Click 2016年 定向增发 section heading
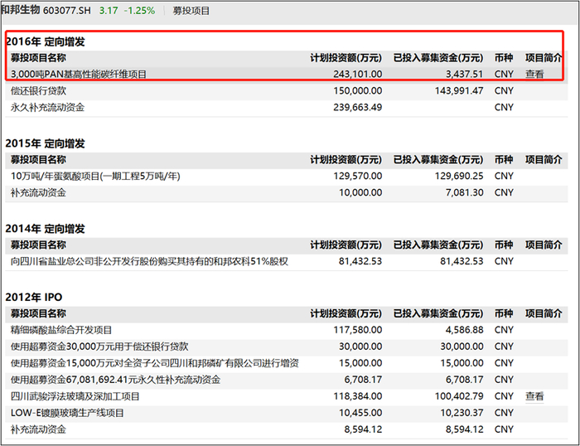Screen dimensions: 580x446 pos(45,41)
